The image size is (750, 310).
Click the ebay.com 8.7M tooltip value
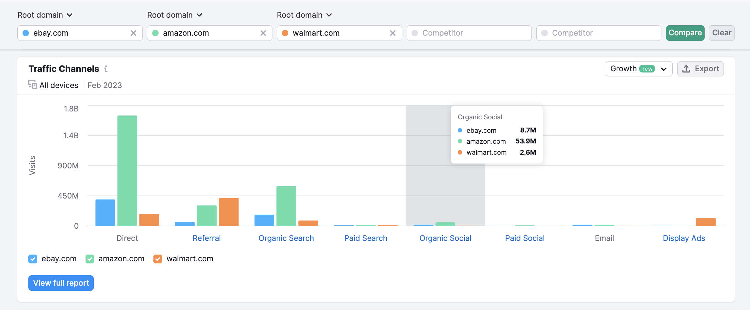tap(528, 130)
